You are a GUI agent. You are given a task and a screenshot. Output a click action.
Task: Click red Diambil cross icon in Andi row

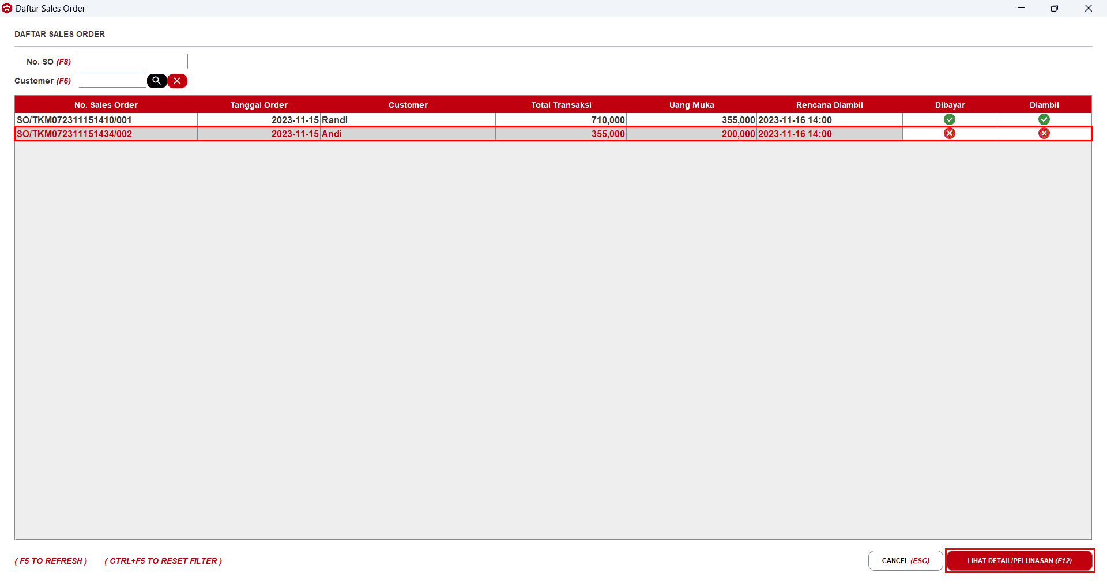tap(1044, 133)
